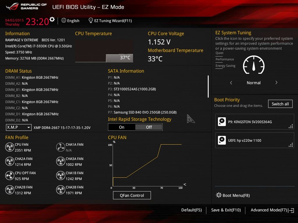Click the Switch all button
Screen dimensions: 298x223
(280, 104)
